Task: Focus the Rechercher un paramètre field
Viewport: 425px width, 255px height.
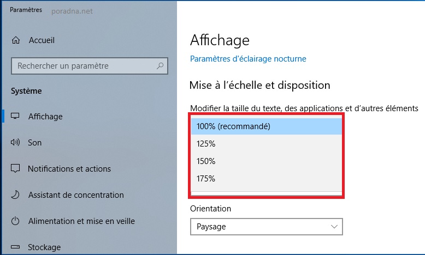Action: click(x=82, y=66)
